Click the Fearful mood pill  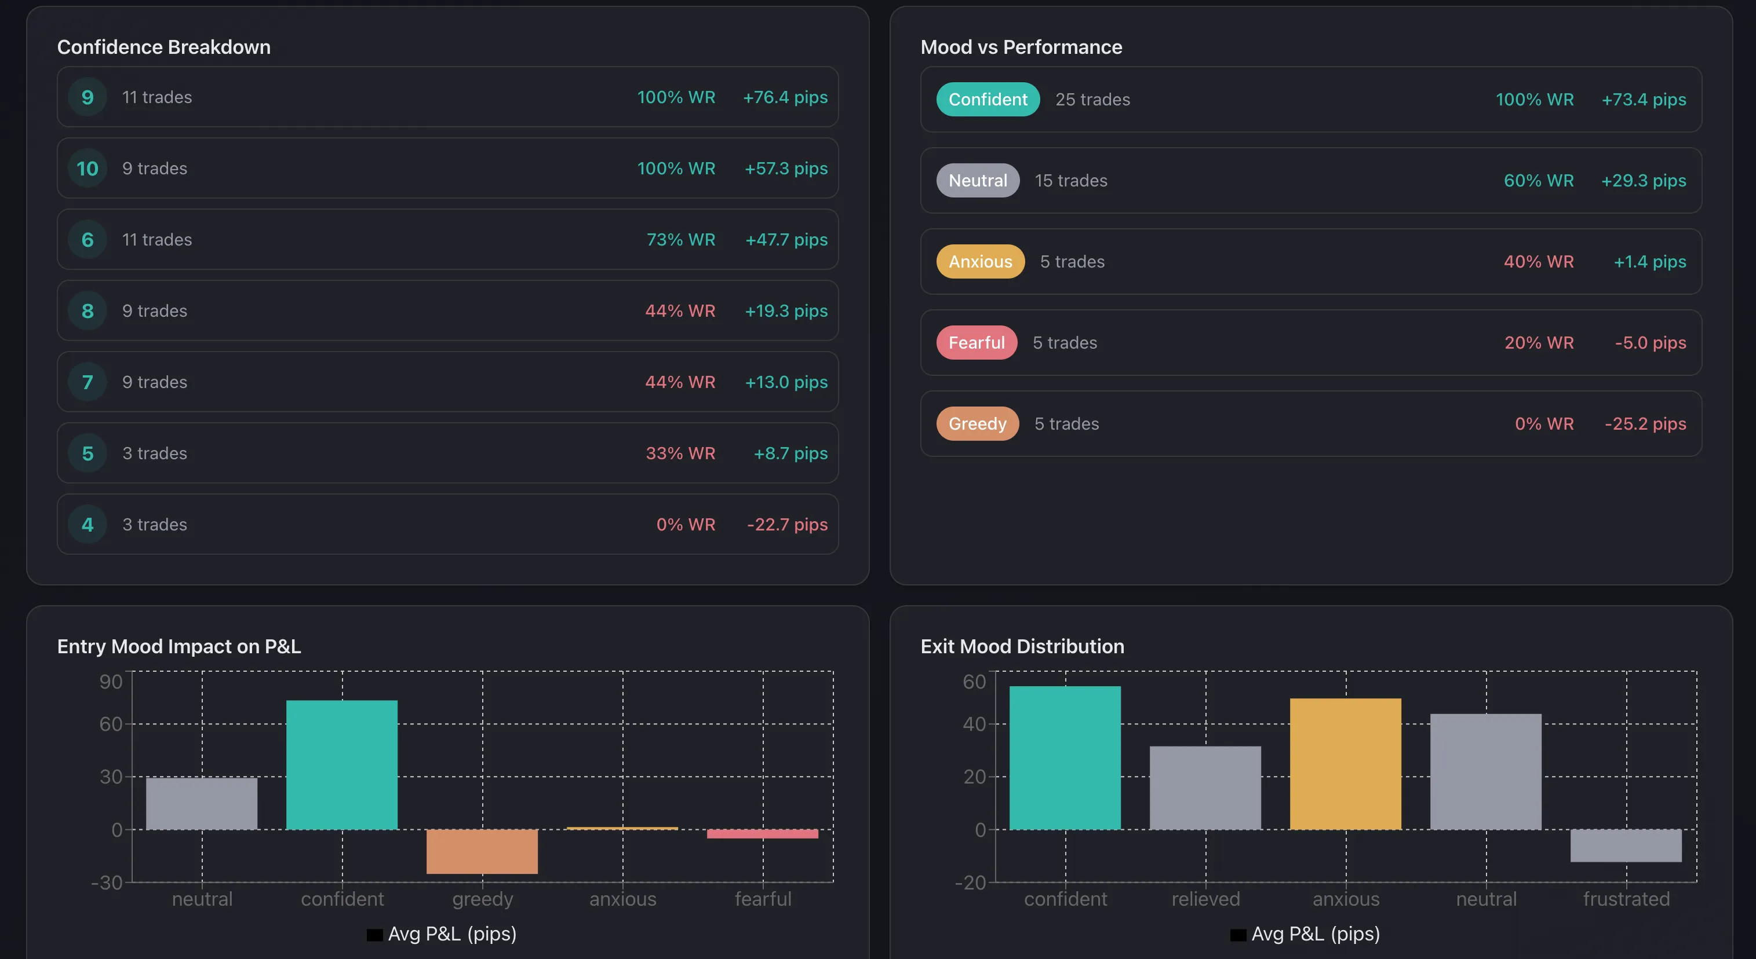pyautogui.click(x=976, y=343)
